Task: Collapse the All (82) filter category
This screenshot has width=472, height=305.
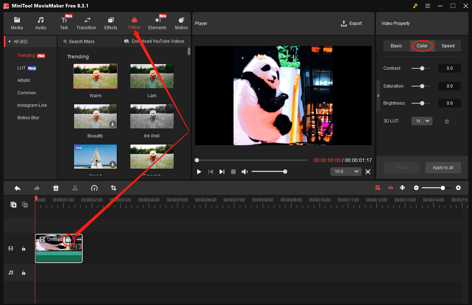Action: pos(10,41)
